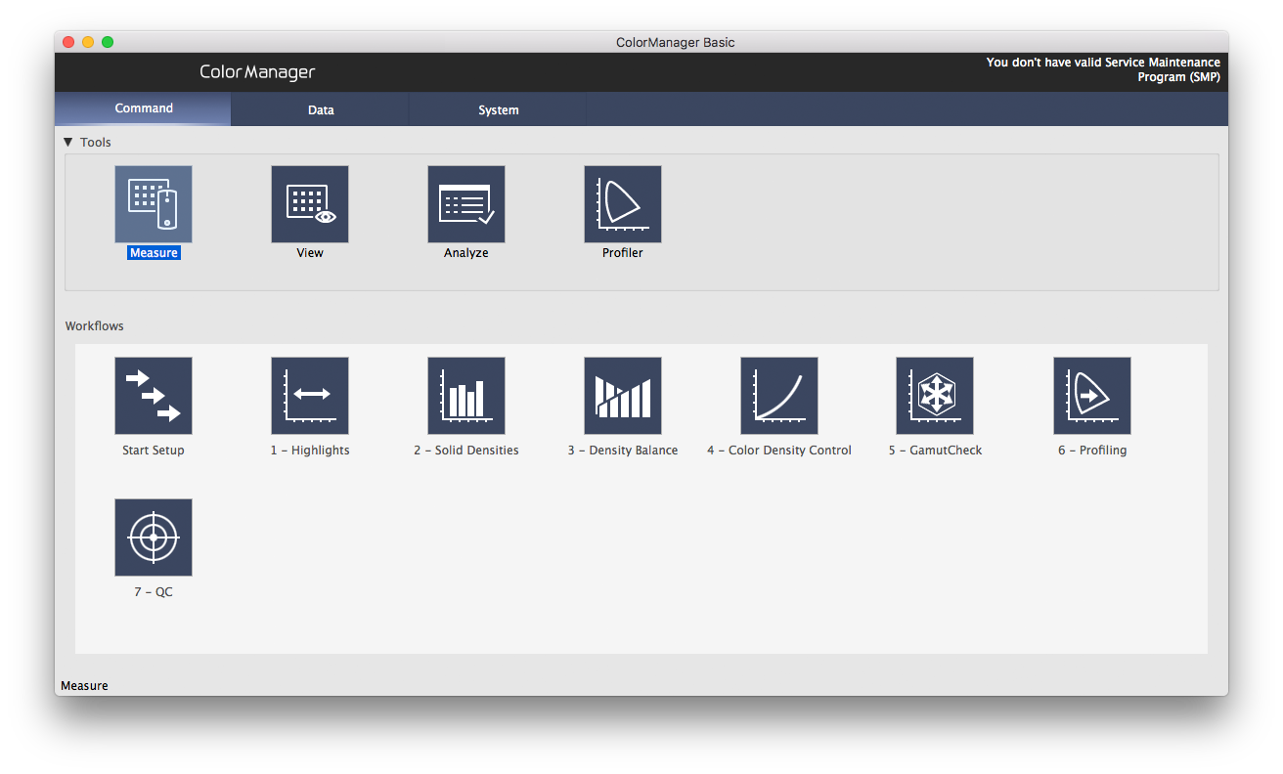Open the Measure tool icon

pyautogui.click(x=154, y=204)
